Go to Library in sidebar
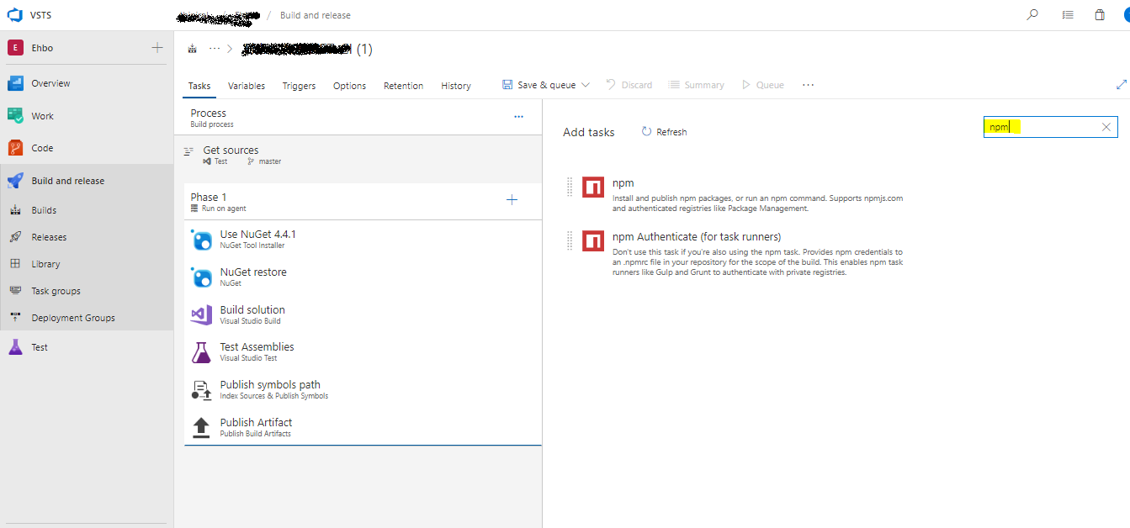This screenshot has width=1130, height=528. pyautogui.click(x=45, y=264)
